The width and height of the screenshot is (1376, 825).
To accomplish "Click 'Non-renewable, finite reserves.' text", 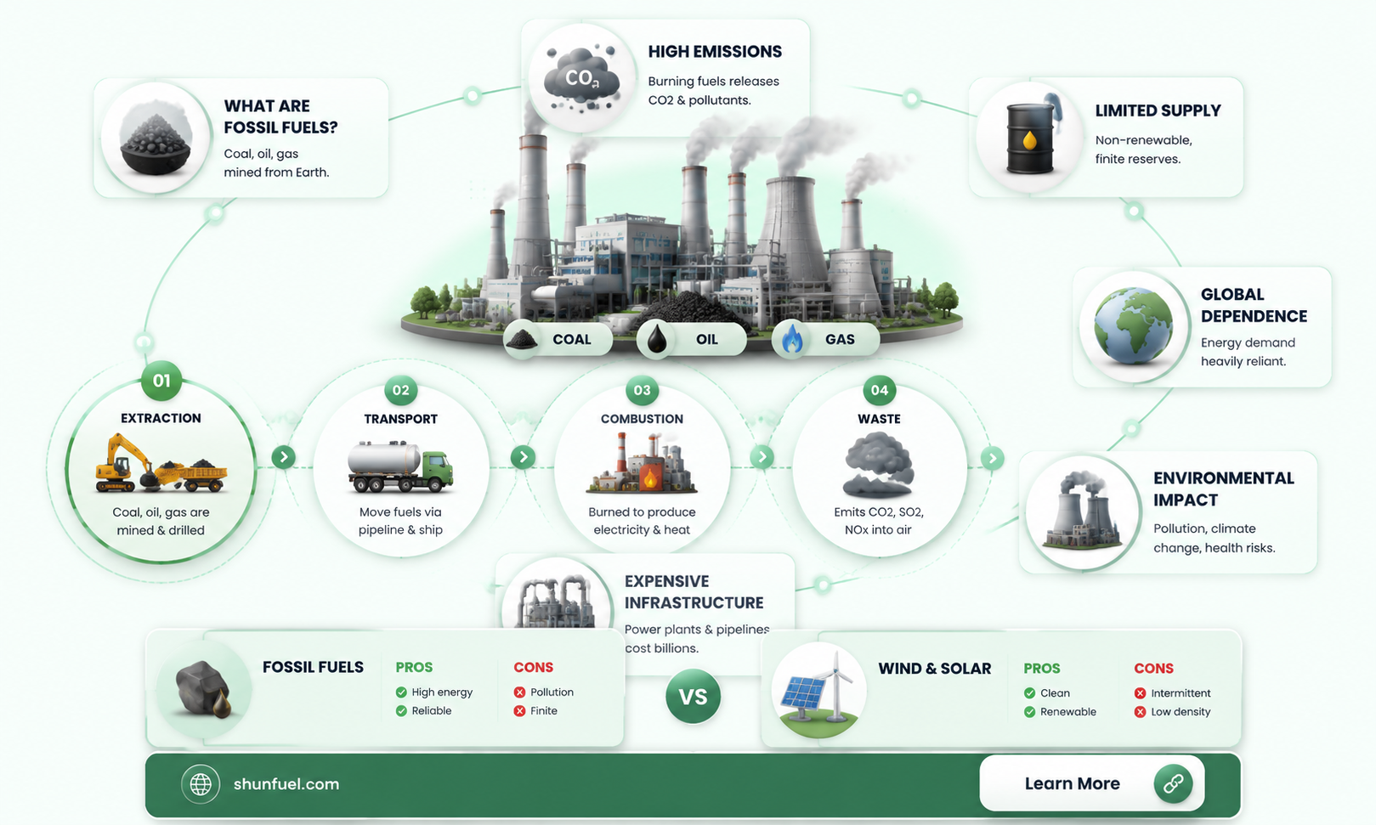I will [1143, 150].
